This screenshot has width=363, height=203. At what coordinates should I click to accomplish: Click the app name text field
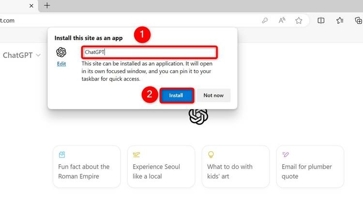pos(150,52)
